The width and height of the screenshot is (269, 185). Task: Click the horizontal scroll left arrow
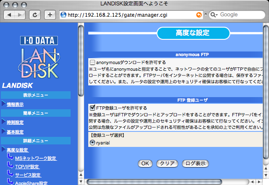click(x=252, y=182)
